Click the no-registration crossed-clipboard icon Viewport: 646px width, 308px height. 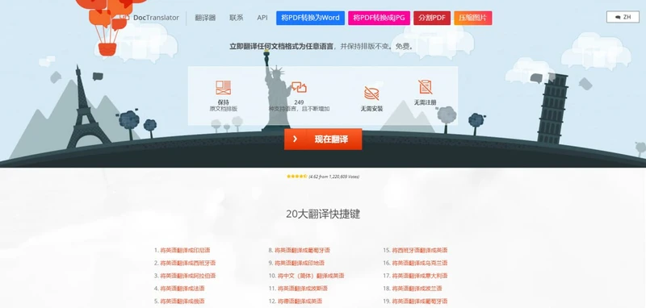point(426,87)
